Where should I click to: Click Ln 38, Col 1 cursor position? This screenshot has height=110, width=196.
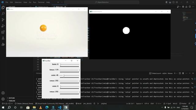(x=130, y=104)
